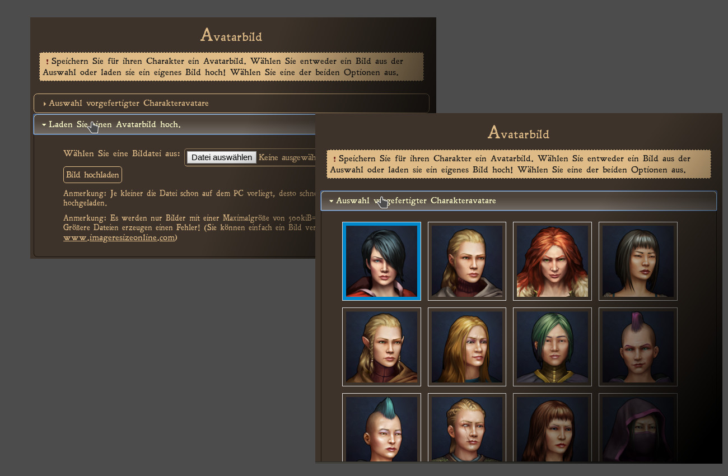This screenshot has width=728, height=476.
Task: Collapse Auswahl vorgefertigter Charakteravatare in front panel
Action: click(519, 200)
